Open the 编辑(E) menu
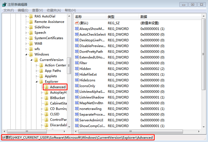Viewport: 208px width, 142px height. pos(23,10)
